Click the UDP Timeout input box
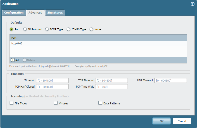This screenshot has width=197, height=128. (x=171, y=81)
